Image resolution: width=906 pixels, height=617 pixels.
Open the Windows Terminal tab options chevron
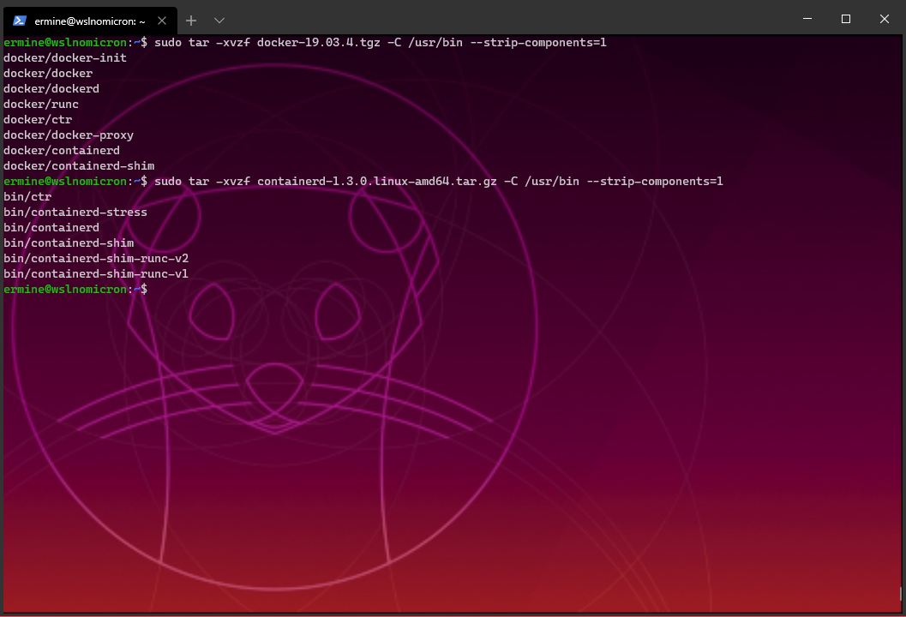point(219,20)
